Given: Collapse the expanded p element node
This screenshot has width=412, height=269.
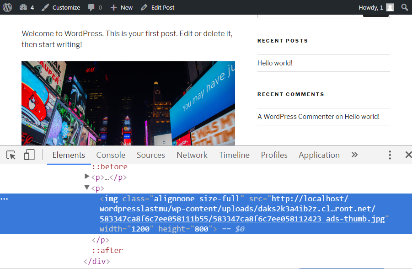Looking at the screenshot, I should [x=87, y=188].
